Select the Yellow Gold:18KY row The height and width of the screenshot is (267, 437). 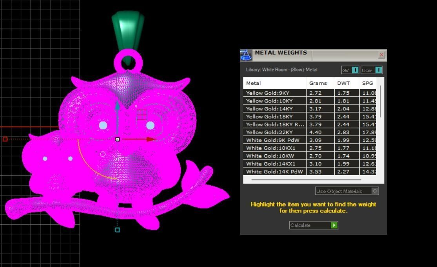point(310,117)
